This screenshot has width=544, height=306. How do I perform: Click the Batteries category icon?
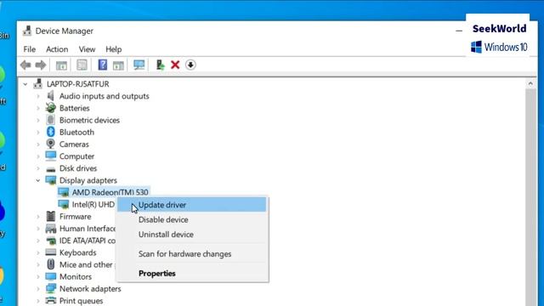51,108
